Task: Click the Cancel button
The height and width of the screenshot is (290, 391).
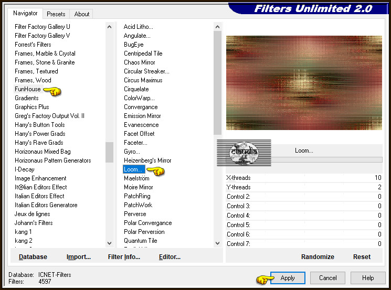Action: (327, 278)
